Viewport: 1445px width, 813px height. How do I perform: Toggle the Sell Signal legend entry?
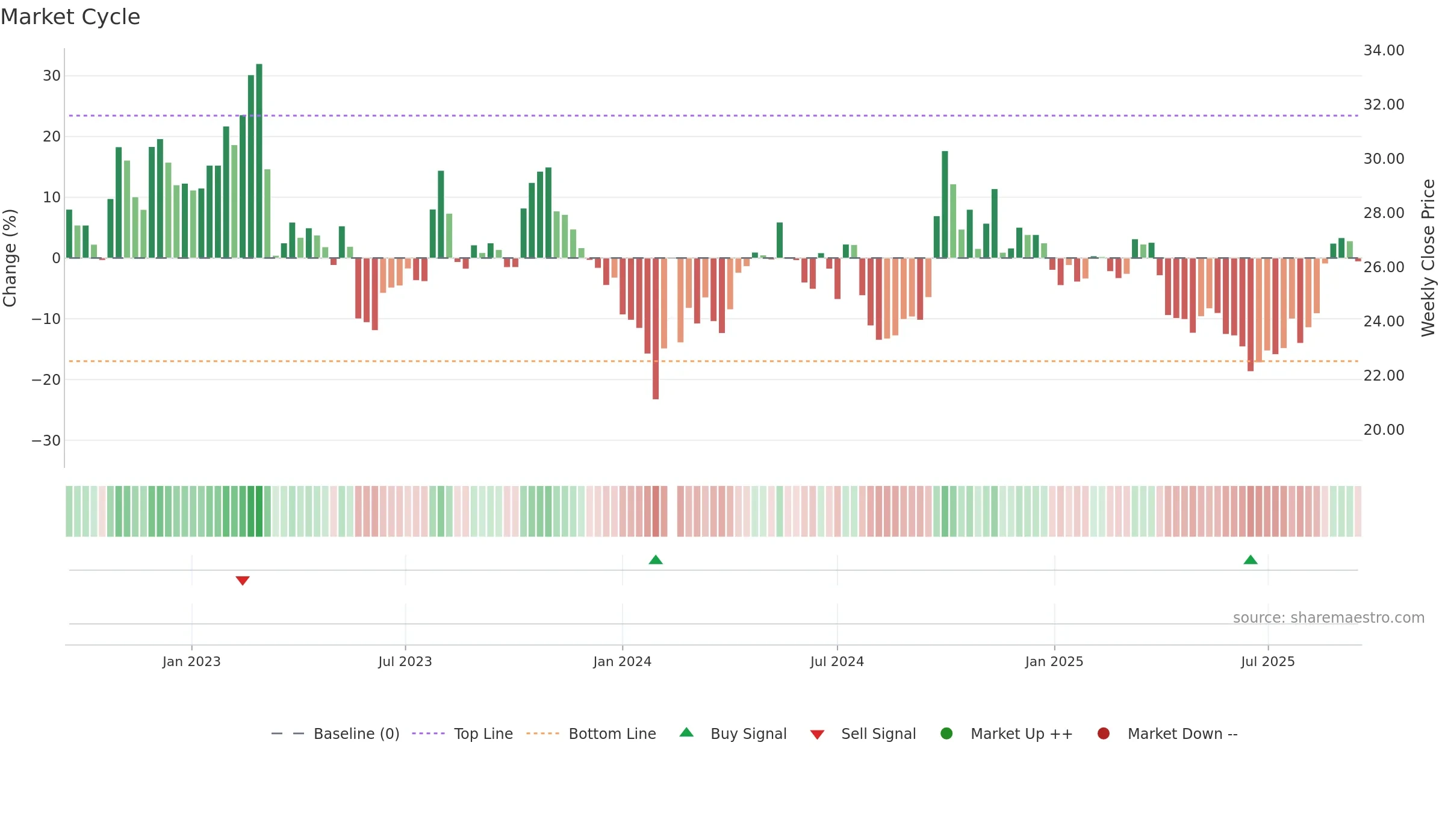tap(863, 734)
